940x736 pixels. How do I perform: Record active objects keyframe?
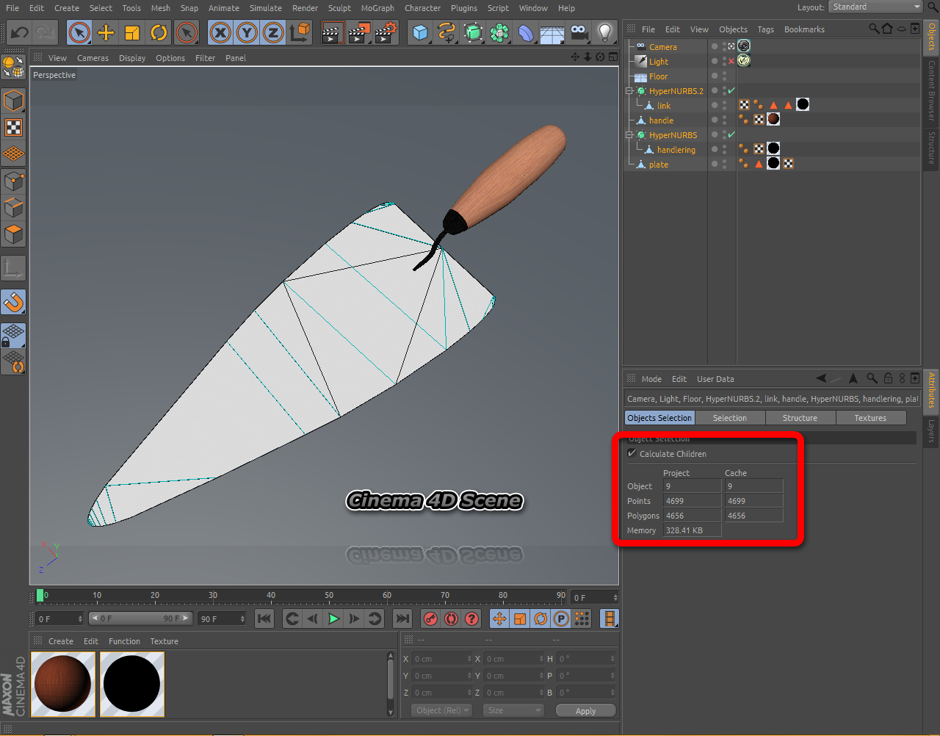(x=431, y=618)
